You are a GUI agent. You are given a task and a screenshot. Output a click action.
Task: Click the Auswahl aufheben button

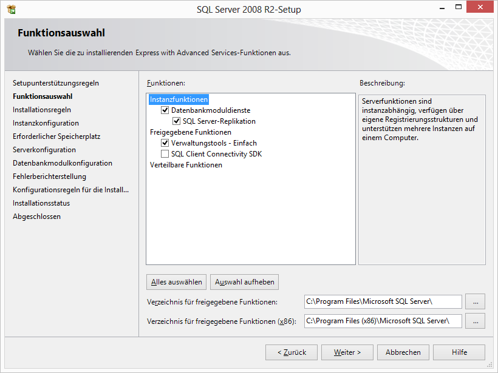click(245, 282)
